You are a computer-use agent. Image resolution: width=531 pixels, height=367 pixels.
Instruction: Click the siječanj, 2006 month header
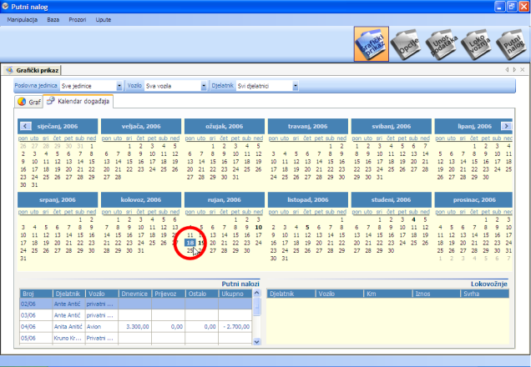coord(58,126)
